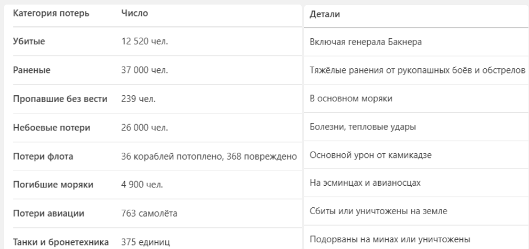Click the 'Пропавшие без вести' category cell
The height and width of the screenshot is (249, 529).
[x=60, y=99]
